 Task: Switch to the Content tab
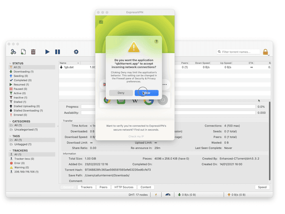coord(146,187)
